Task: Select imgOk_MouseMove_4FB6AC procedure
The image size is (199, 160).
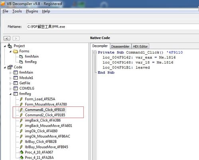Action: pyautogui.click(x=47, y=136)
